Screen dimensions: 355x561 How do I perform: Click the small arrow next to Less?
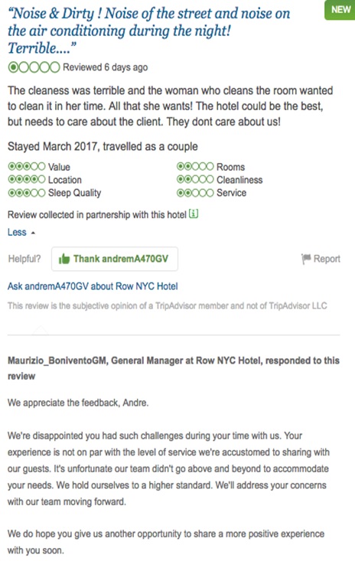33,233
